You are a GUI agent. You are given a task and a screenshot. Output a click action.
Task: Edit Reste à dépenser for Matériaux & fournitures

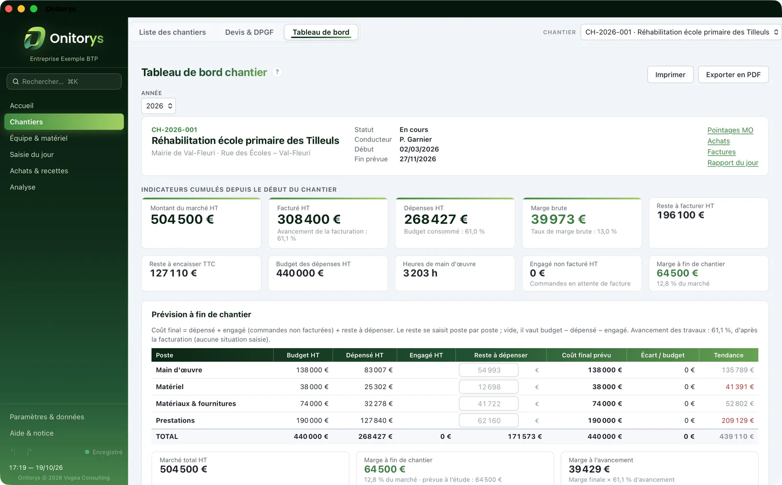coord(489,404)
